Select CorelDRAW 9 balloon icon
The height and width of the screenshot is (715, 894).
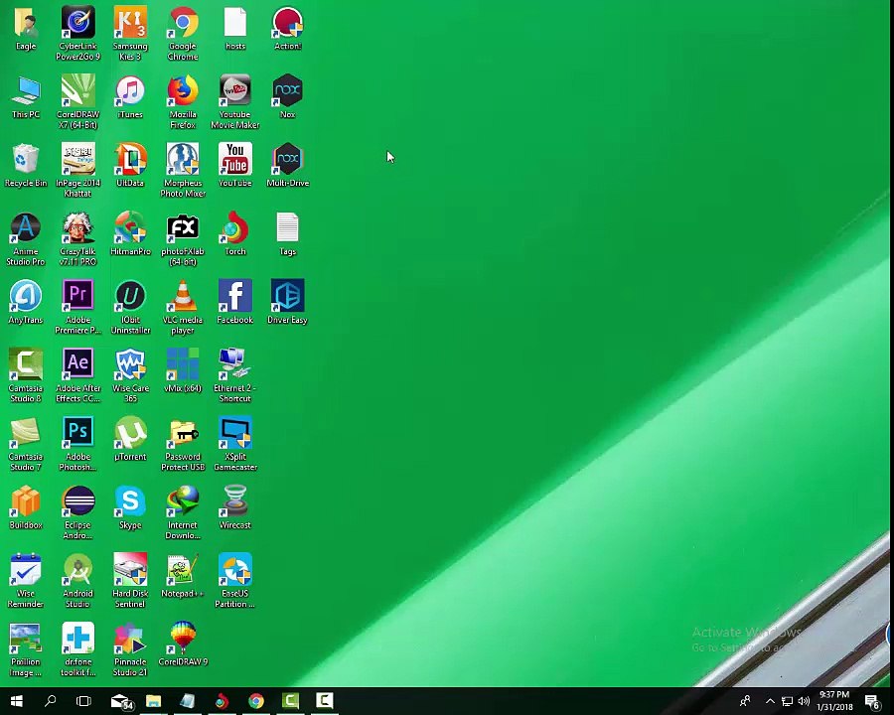(x=183, y=639)
